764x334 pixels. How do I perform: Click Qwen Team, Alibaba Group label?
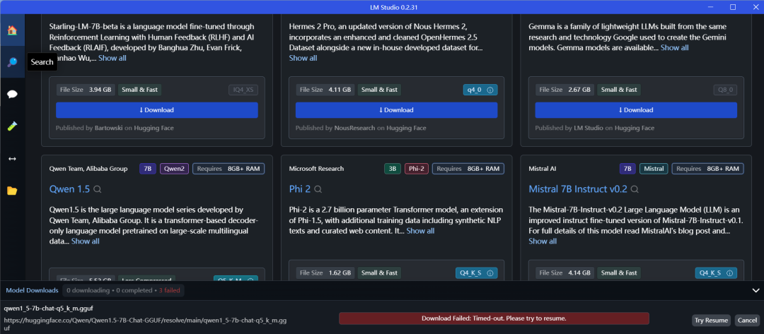(x=88, y=169)
